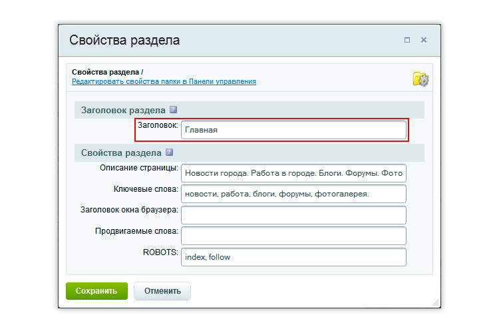Click the Ключевые слова input field

293,194
